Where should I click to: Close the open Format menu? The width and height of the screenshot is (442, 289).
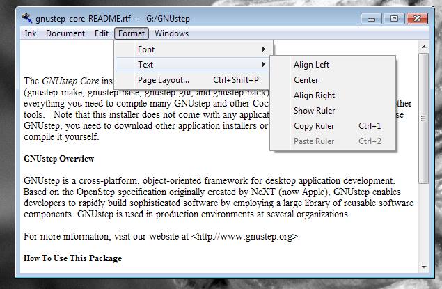(132, 33)
